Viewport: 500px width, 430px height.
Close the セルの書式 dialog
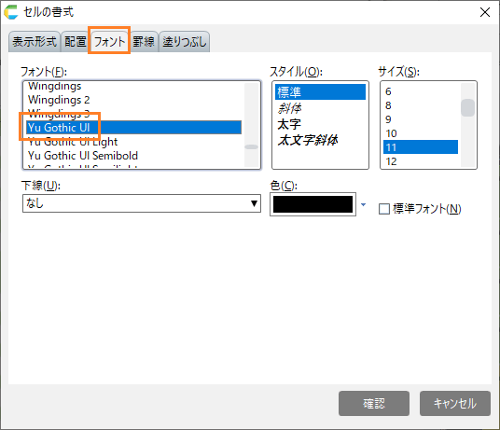[485, 12]
